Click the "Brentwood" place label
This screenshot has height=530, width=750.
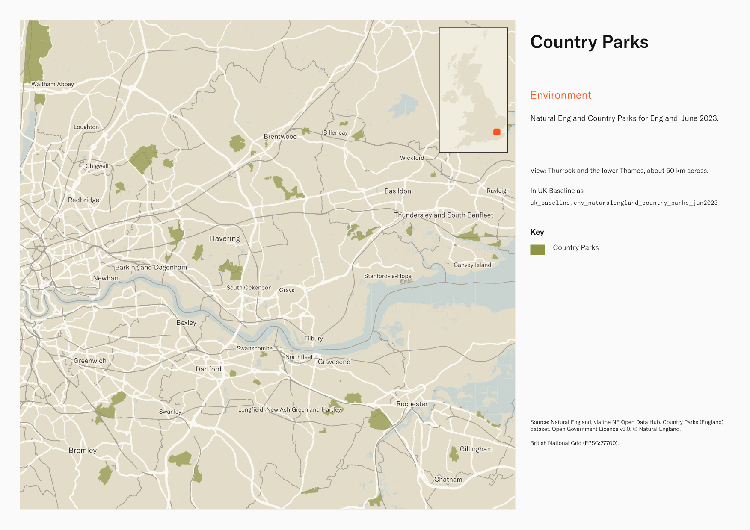(x=280, y=137)
